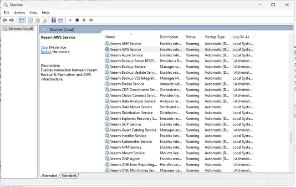Select Veeam Backup VSS Integrati... service name

click(133, 78)
